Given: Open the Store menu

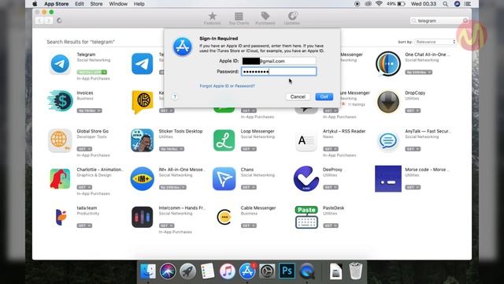Looking at the screenshot, I should tap(96, 4).
